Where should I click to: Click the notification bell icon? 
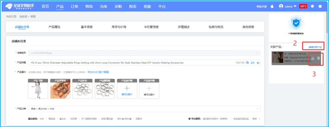(272, 7)
